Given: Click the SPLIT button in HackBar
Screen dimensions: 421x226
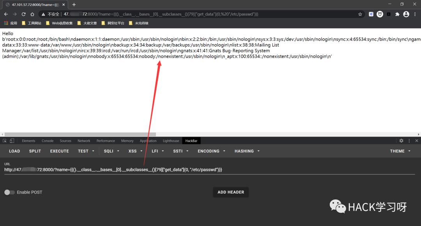Looking at the screenshot, I should click(x=35, y=151).
